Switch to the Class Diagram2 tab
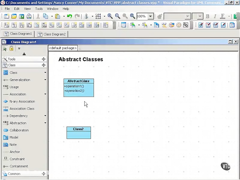Screen dimensions: 240x180 [51, 34]
